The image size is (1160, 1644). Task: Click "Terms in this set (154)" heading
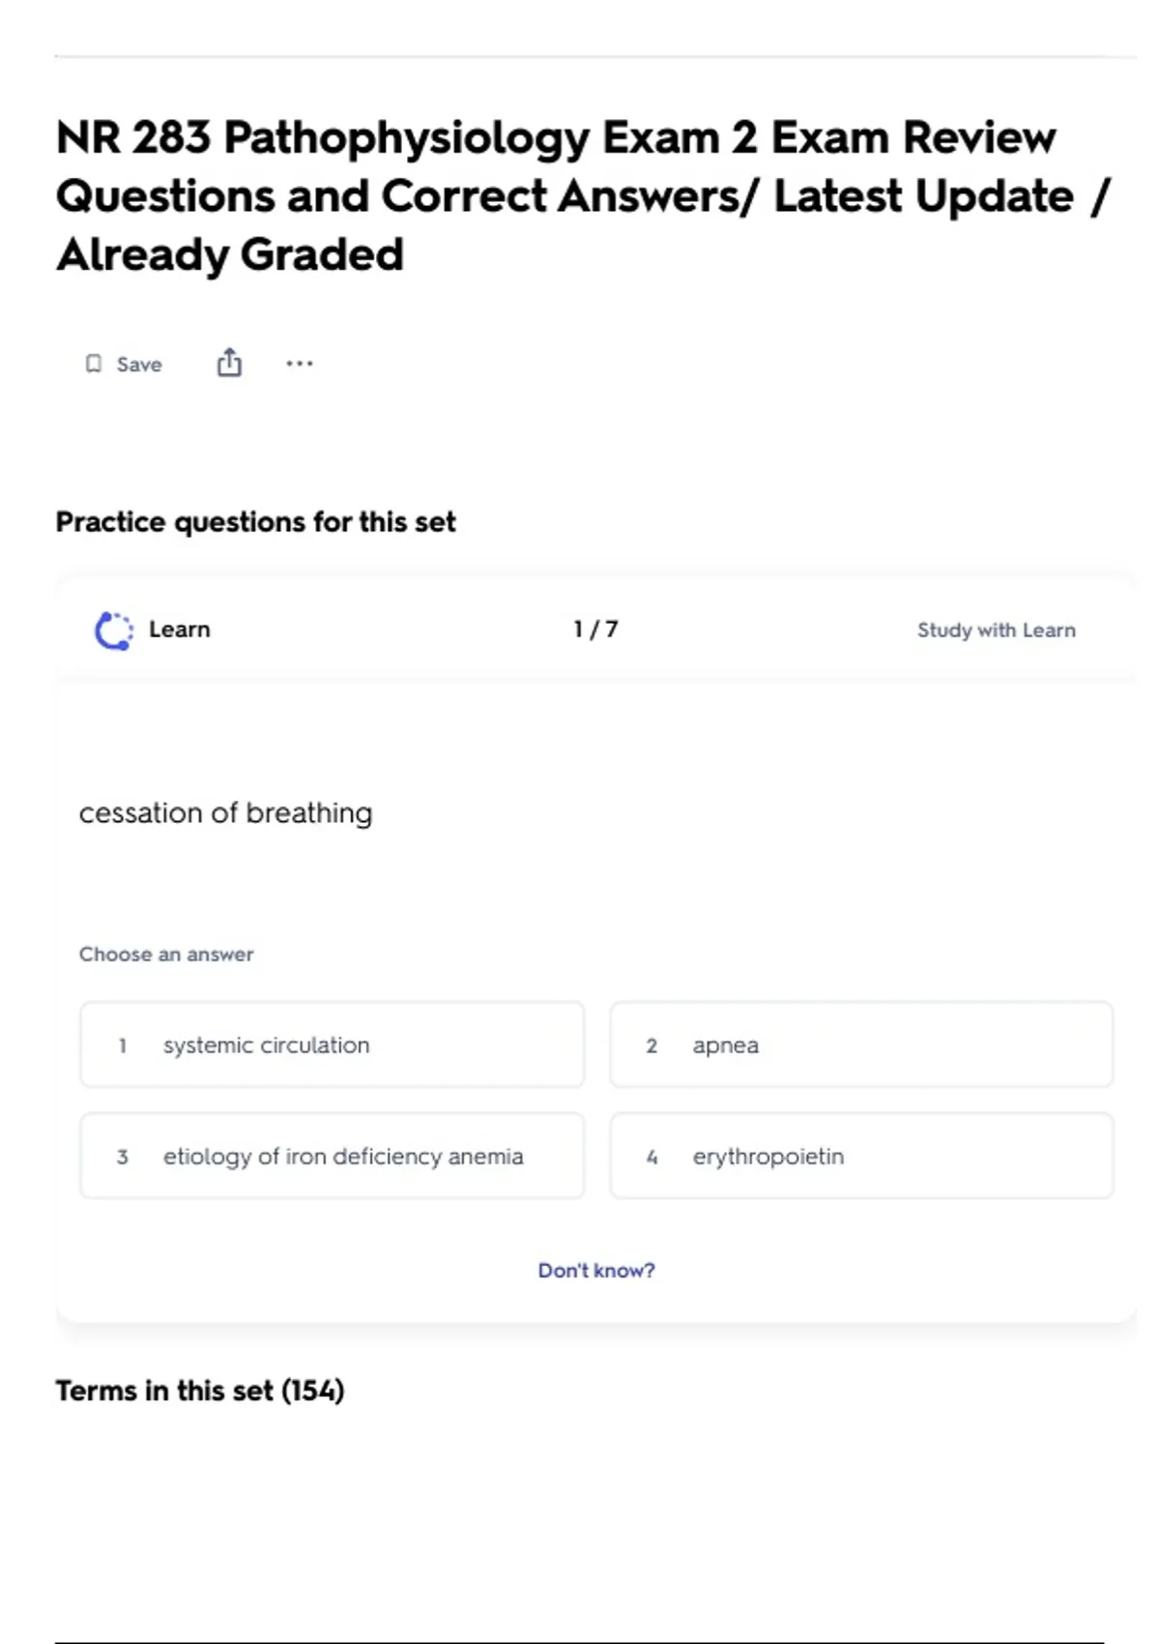click(200, 1391)
